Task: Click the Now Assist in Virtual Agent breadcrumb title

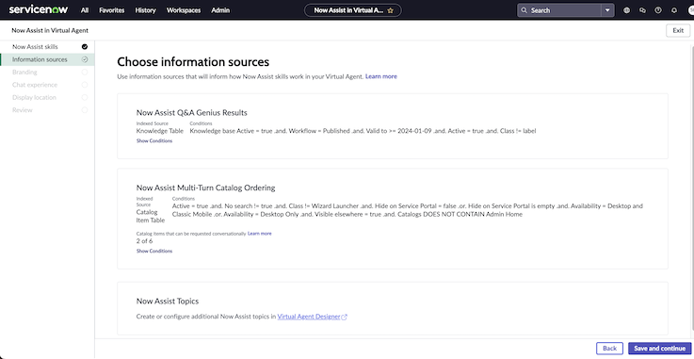Action: (x=50, y=30)
